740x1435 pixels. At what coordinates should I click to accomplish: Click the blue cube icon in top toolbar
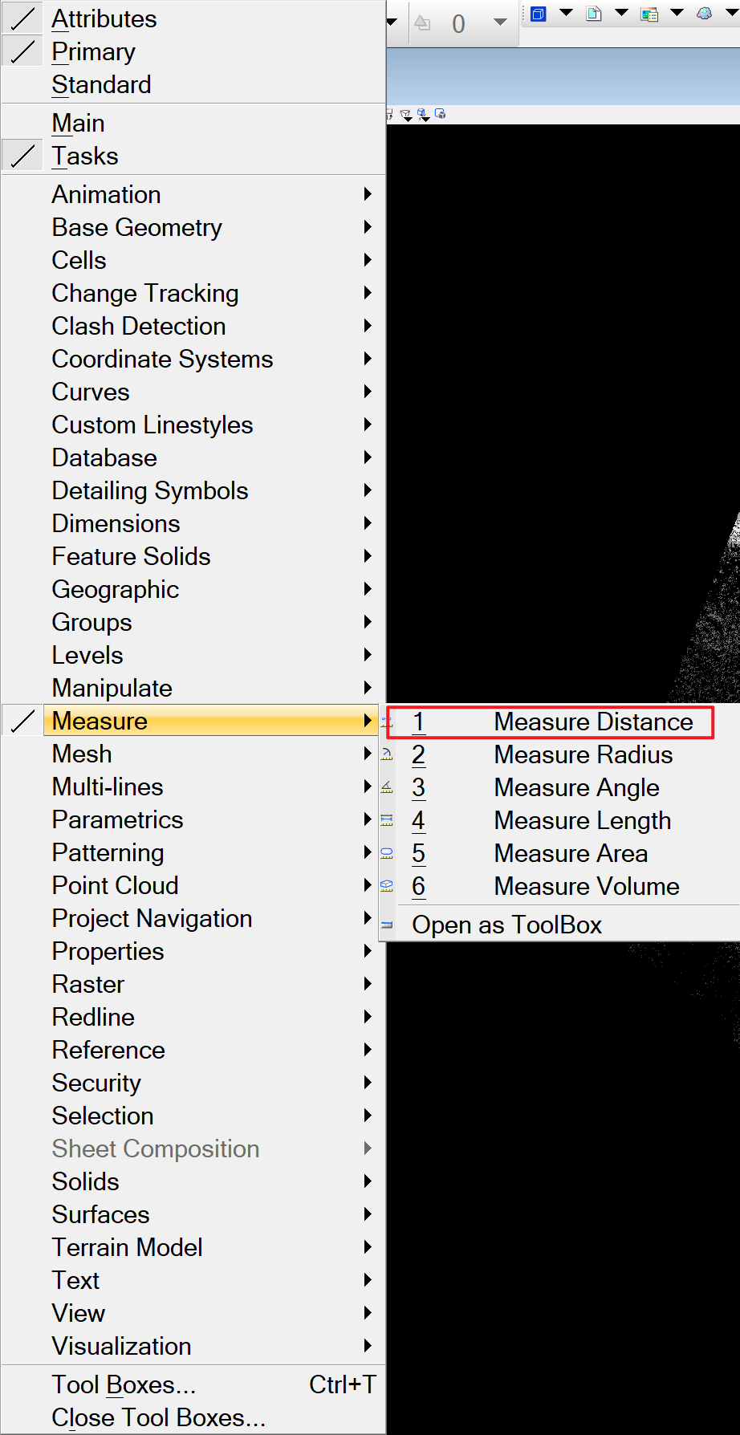(x=539, y=14)
